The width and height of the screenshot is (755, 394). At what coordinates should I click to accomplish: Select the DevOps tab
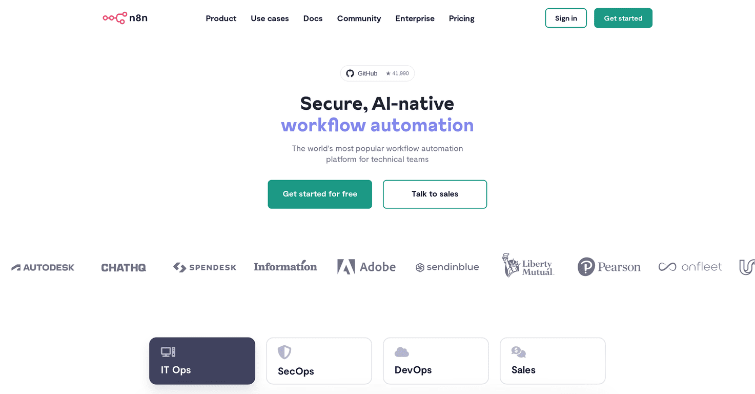(436, 361)
